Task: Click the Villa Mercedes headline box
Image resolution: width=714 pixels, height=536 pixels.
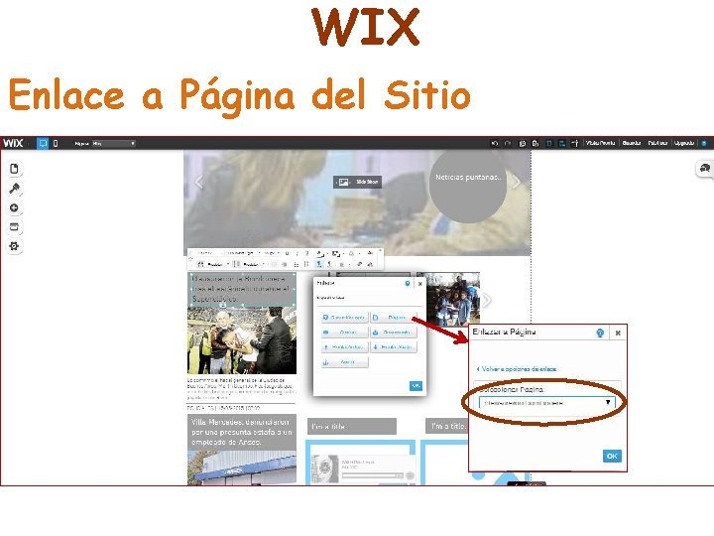Action: [242, 432]
